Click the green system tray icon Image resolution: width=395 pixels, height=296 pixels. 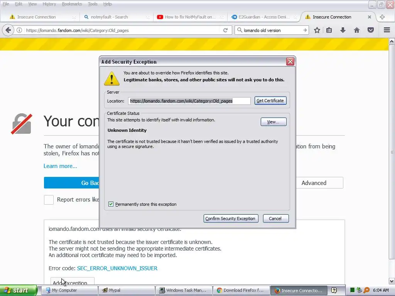[353, 290]
